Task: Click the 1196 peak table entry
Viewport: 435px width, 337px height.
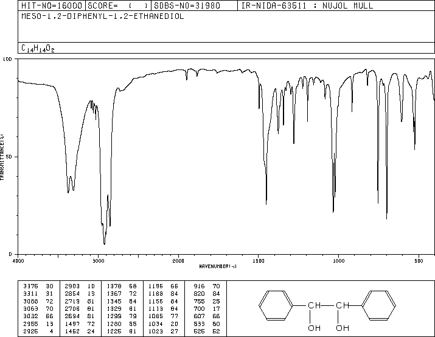Action: point(164,286)
